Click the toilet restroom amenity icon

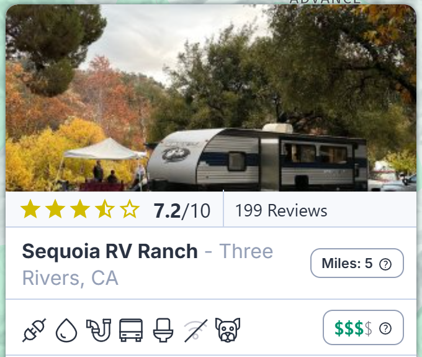coord(163,330)
